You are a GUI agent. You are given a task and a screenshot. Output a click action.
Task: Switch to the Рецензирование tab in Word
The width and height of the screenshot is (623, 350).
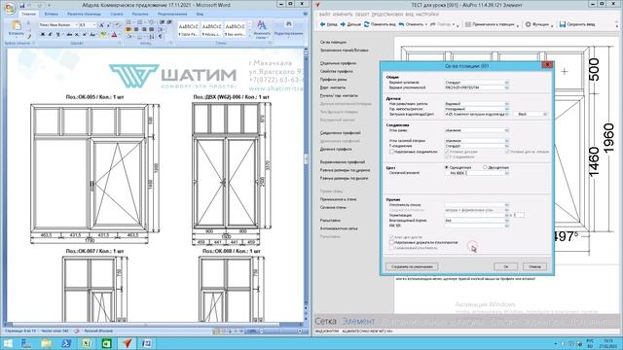click(x=172, y=14)
